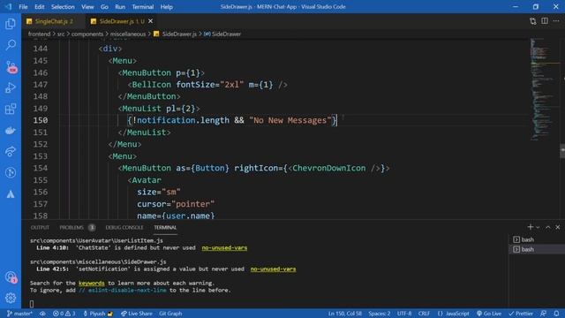Select the first bash terminal
Viewport: 565px width, 318px height.
point(537,239)
